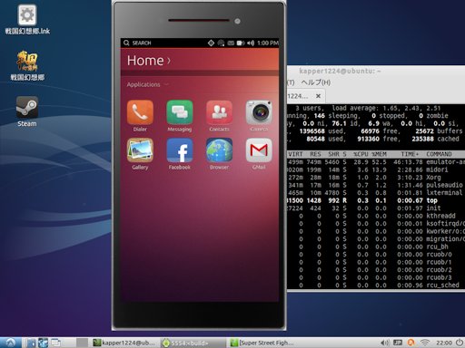This screenshot has height=348, width=465.
Task: Click the COMMAND column header in top
Action: (x=439, y=154)
